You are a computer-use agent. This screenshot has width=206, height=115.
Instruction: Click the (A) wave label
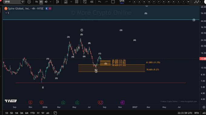pos(84,56)
